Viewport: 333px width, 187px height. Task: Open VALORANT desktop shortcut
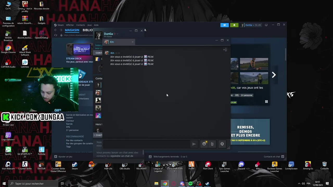click(142, 165)
